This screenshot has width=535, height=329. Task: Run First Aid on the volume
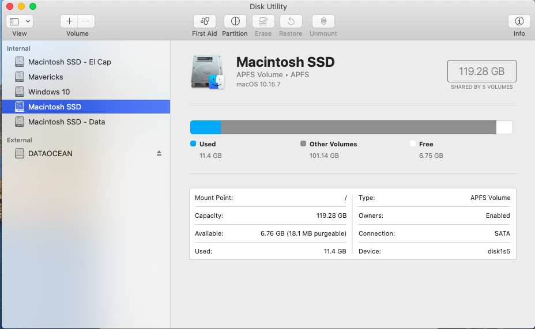click(x=205, y=21)
